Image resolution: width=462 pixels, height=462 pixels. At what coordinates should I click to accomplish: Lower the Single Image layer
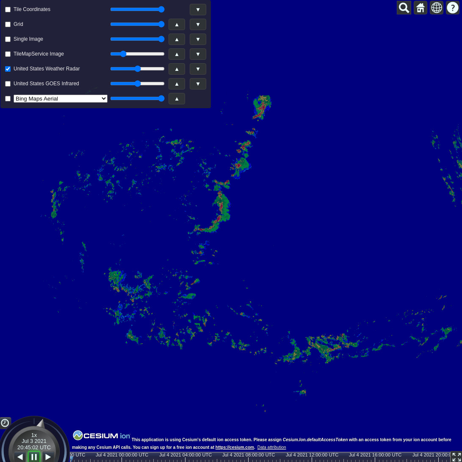[x=198, y=39]
